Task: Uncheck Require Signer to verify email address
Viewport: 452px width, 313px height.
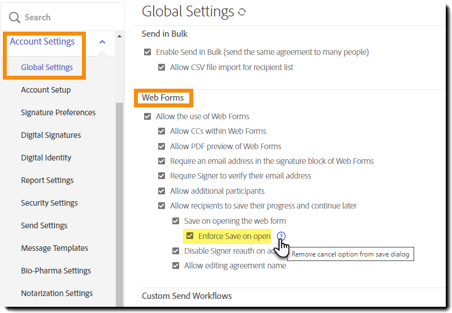Action: 162,176
